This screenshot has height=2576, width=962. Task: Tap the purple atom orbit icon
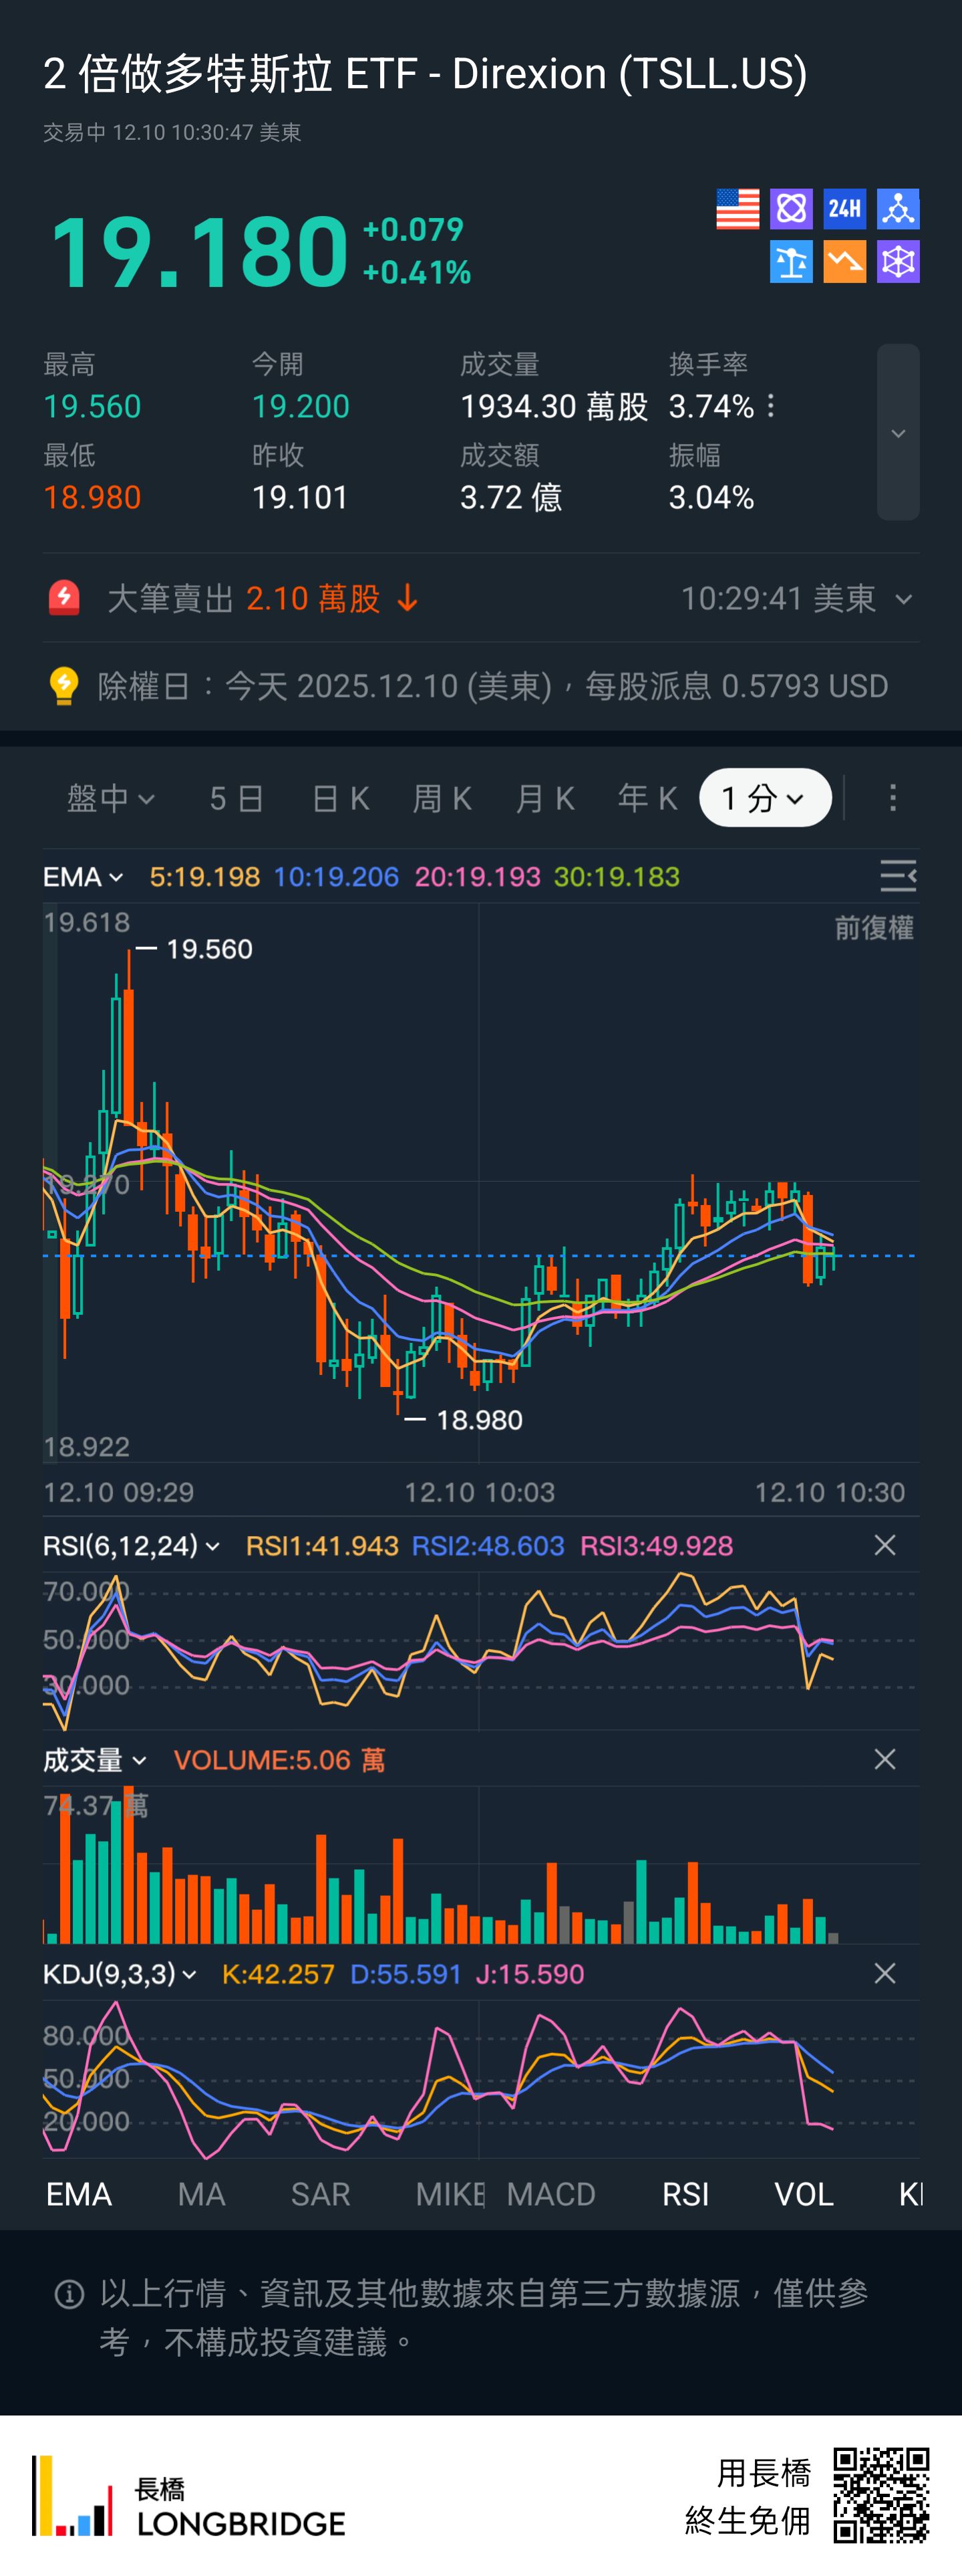[x=790, y=209]
